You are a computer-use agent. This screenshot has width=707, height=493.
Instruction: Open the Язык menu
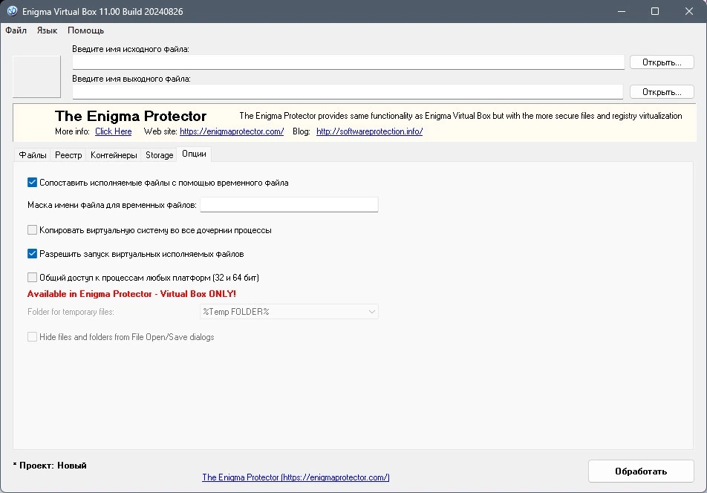47,30
